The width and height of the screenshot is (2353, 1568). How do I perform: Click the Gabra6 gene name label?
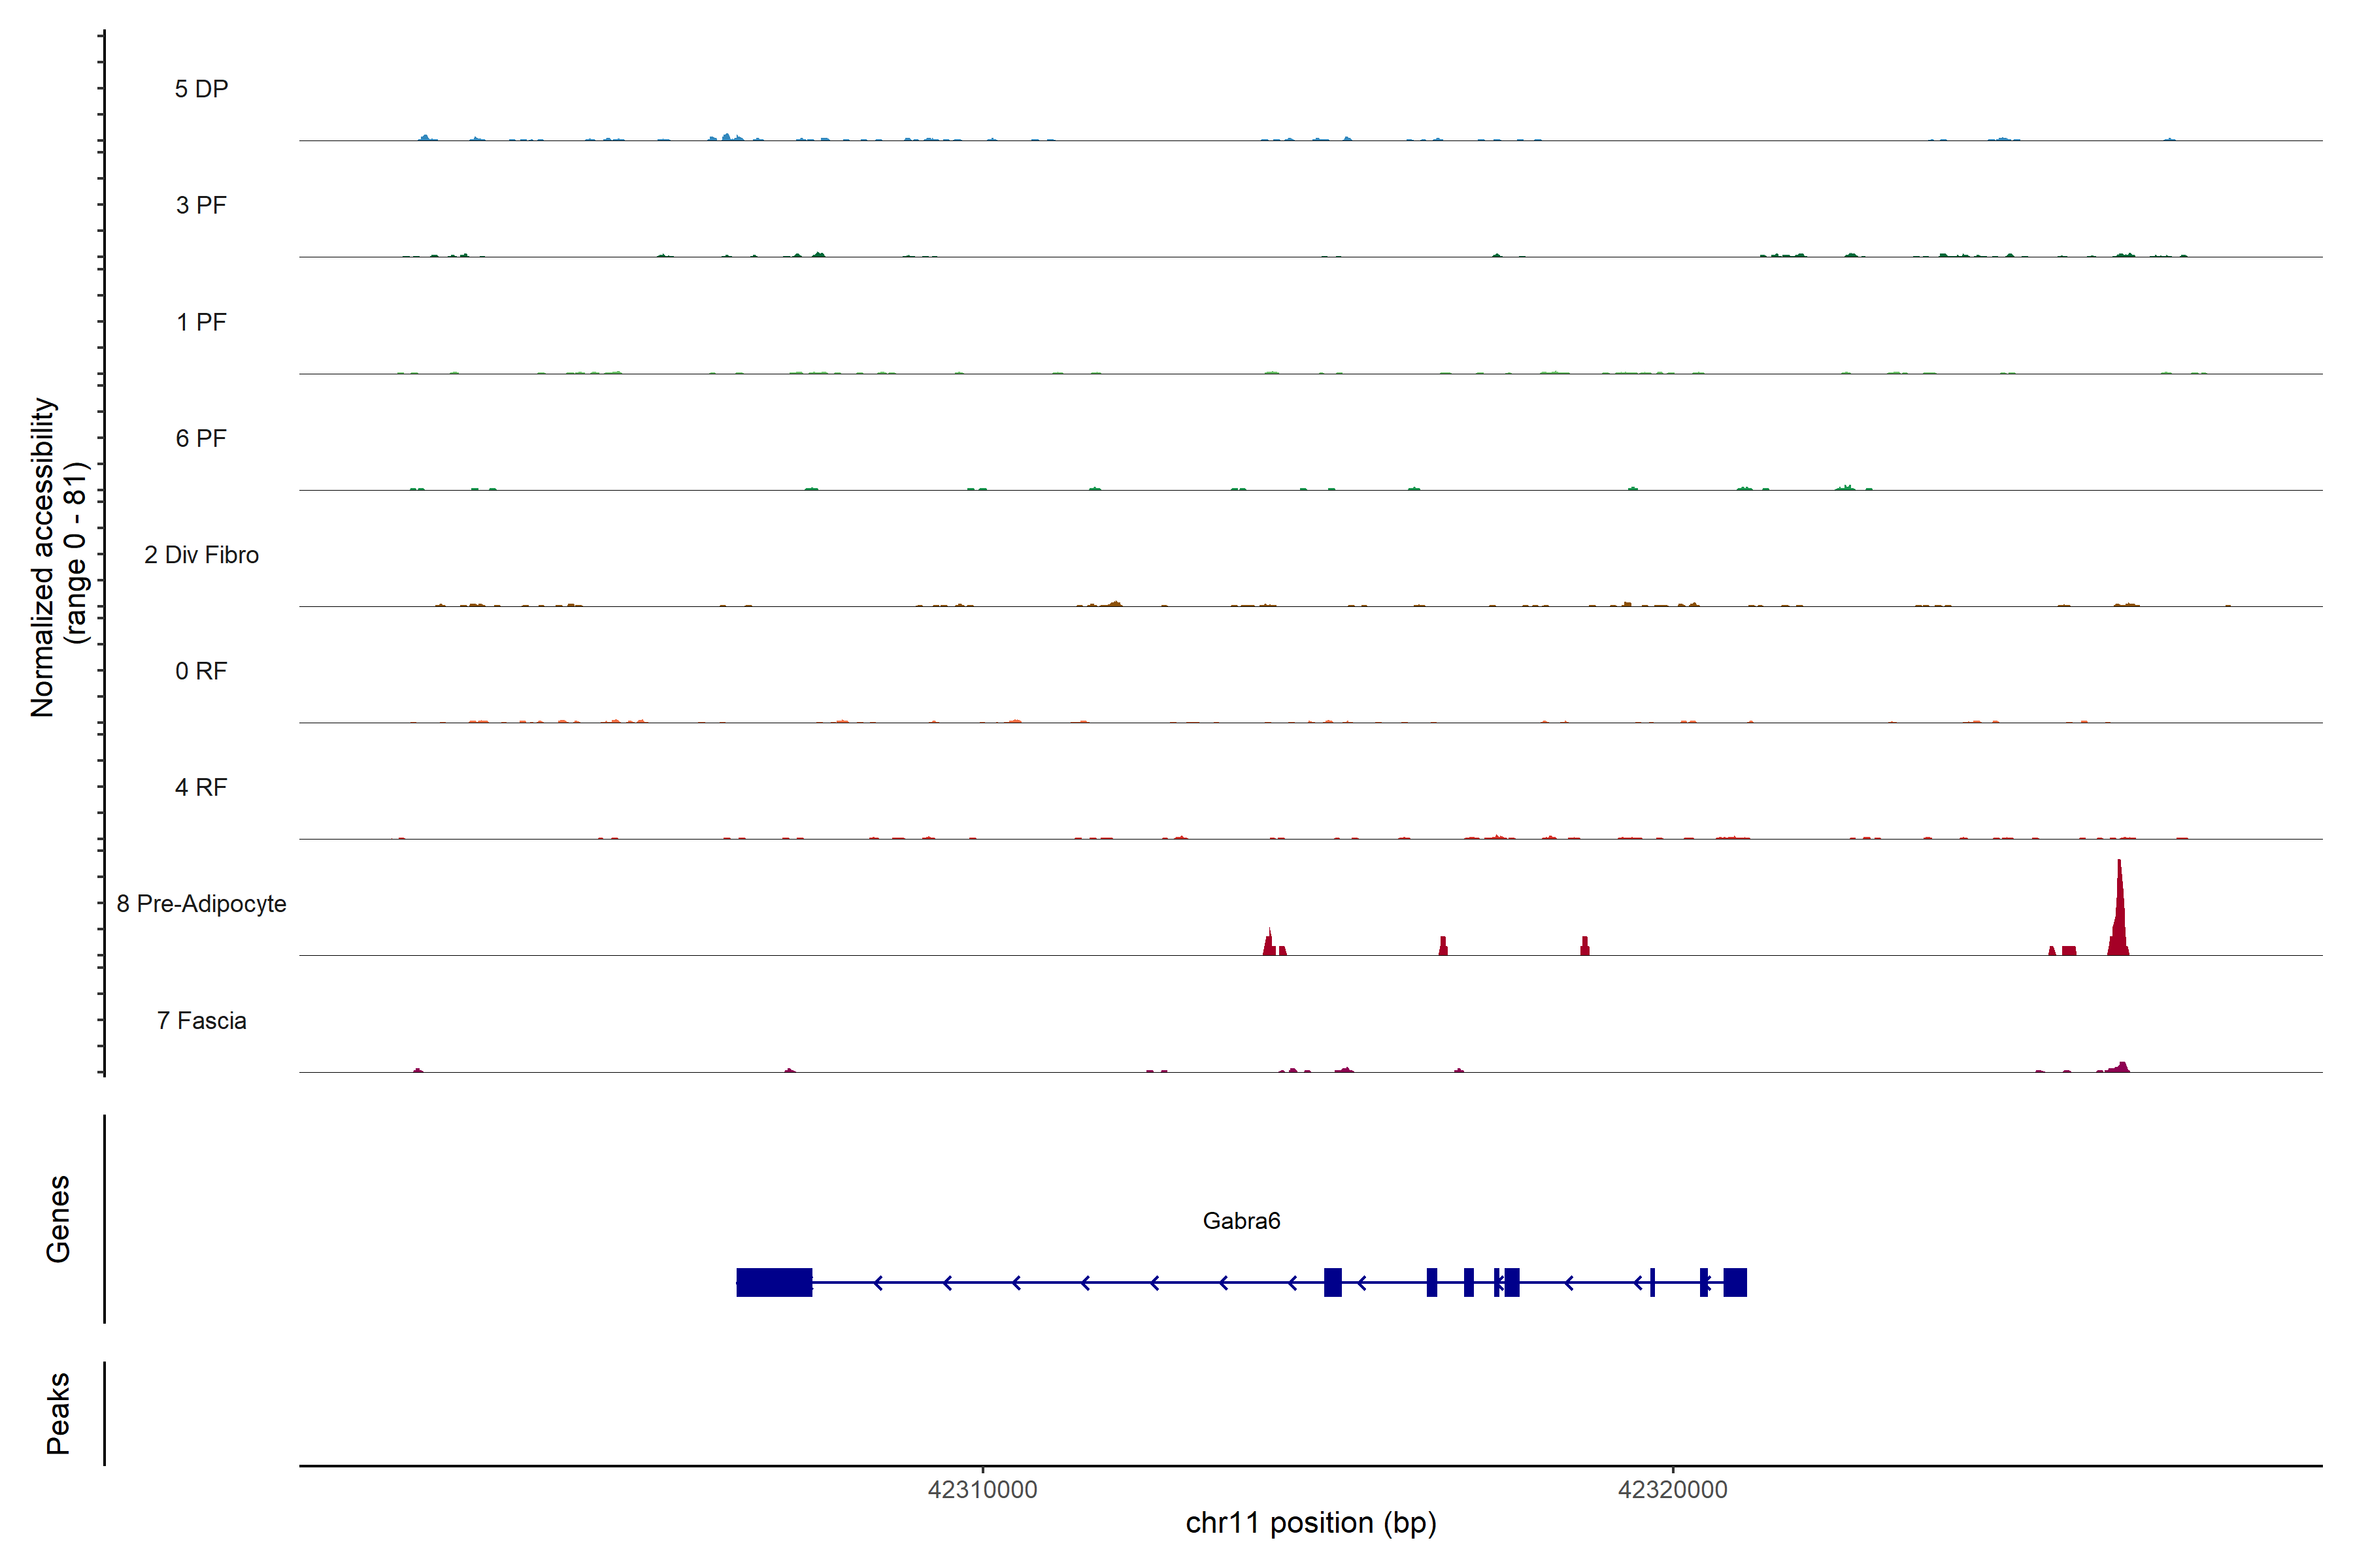pos(1241,1220)
